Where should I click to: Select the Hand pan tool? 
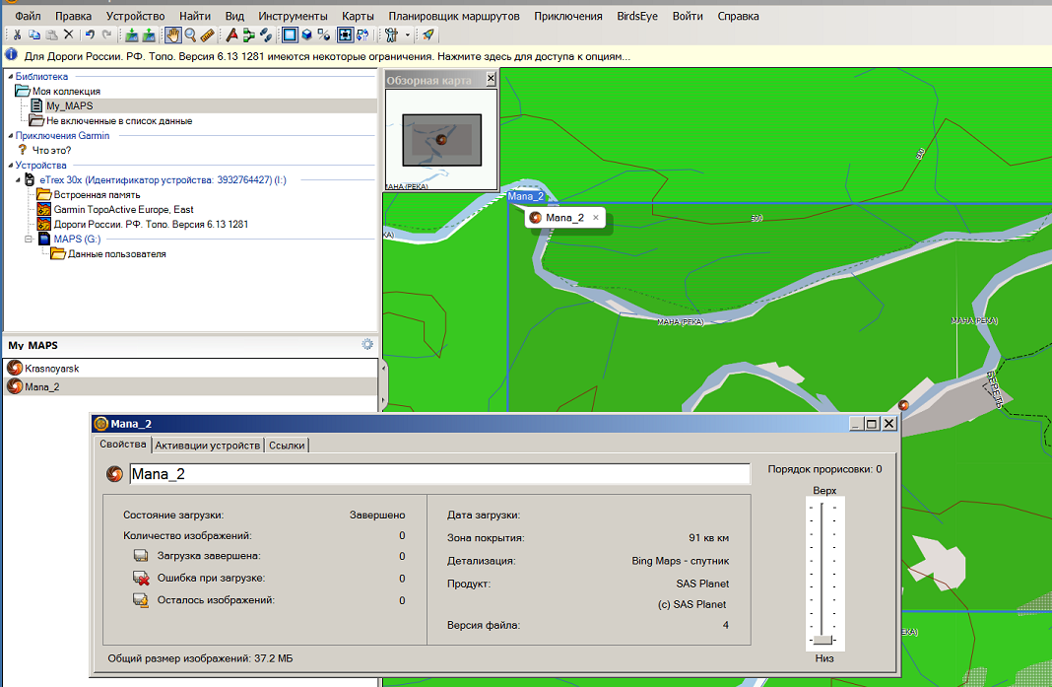click(x=172, y=35)
